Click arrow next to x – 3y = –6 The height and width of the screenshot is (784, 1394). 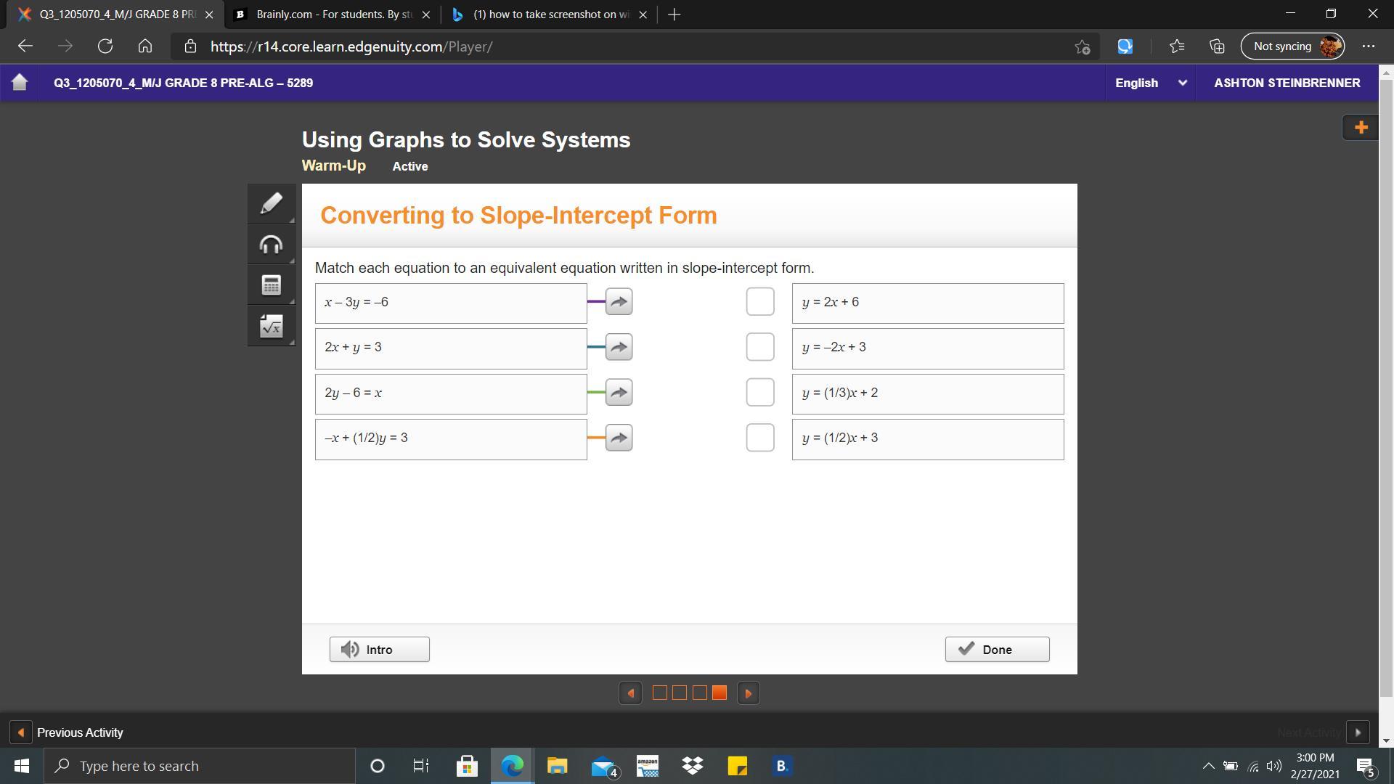pyautogui.click(x=619, y=302)
